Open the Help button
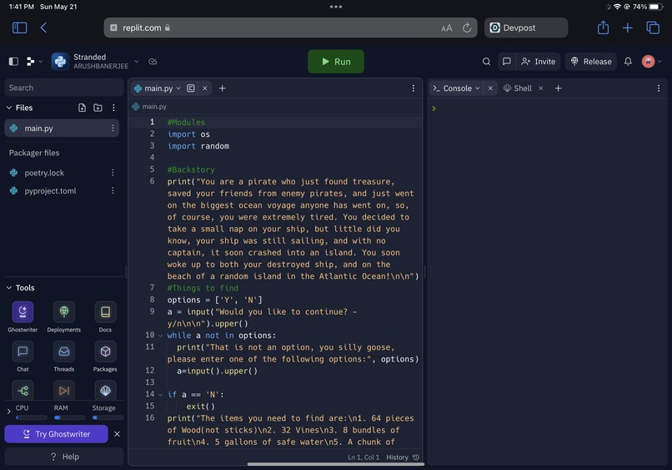This screenshot has height=470, width=672. pos(64,457)
